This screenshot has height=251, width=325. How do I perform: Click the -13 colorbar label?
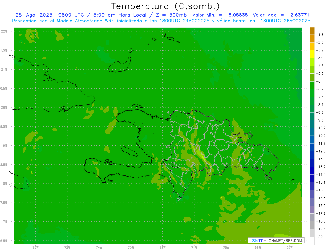[319, 159]
